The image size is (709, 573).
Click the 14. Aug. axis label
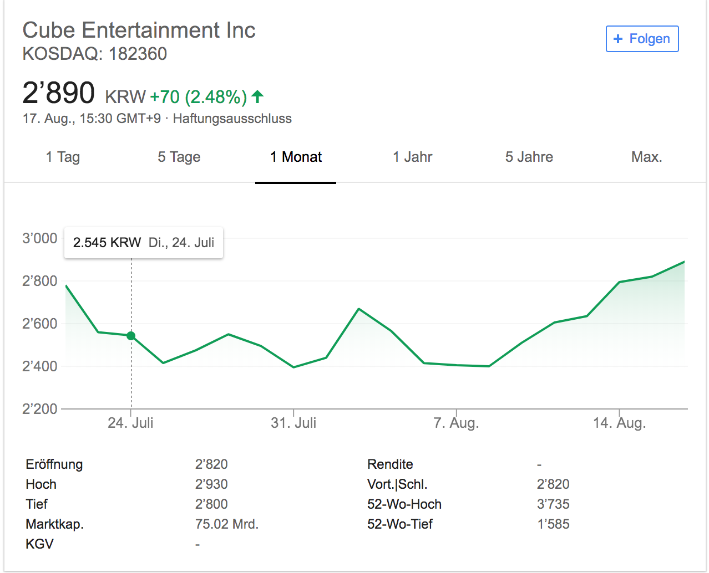(x=619, y=423)
